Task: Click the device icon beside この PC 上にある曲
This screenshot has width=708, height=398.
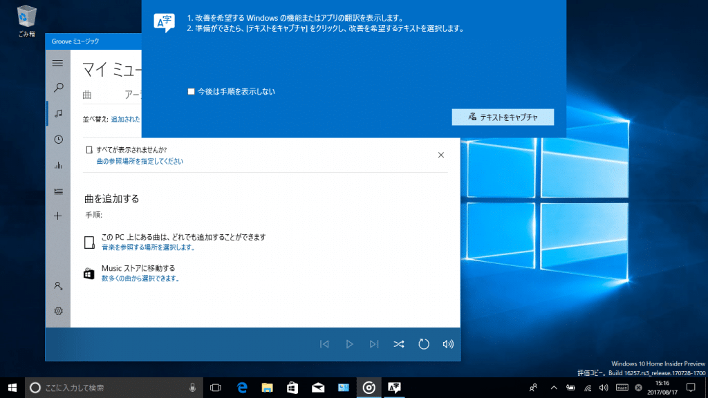Action: pyautogui.click(x=89, y=243)
